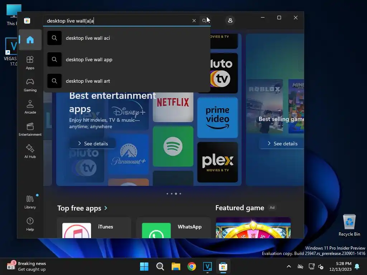Open the Roblox game thumbnail
The height and width of the screenshot is (275, 367).
tap(264, 106)
